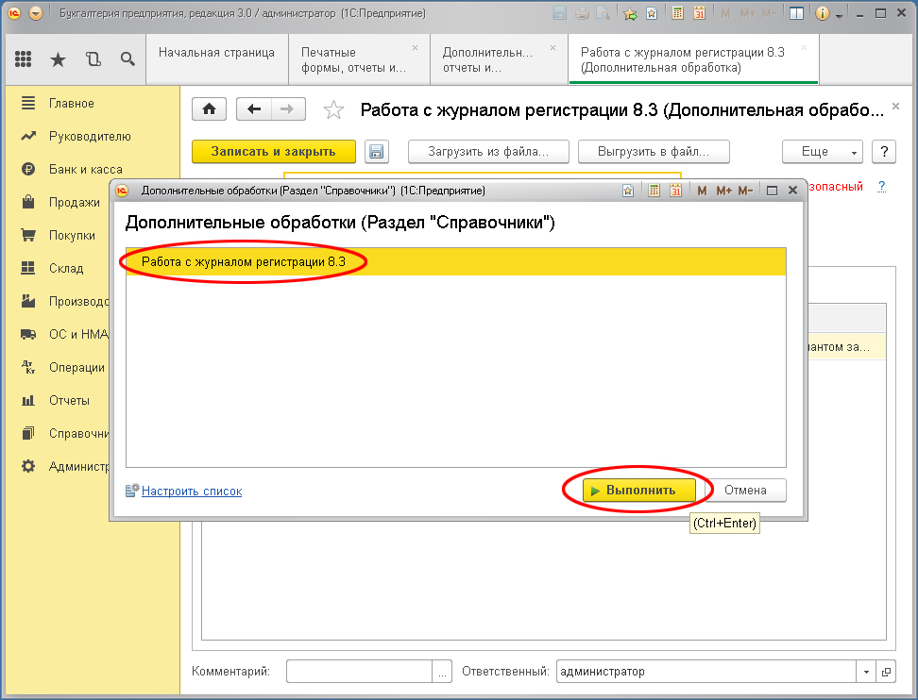Image resolution: width=918 pixels, height=700 pixels.
Task: Click the Выполнить button
Action: [x=638, y=490]
